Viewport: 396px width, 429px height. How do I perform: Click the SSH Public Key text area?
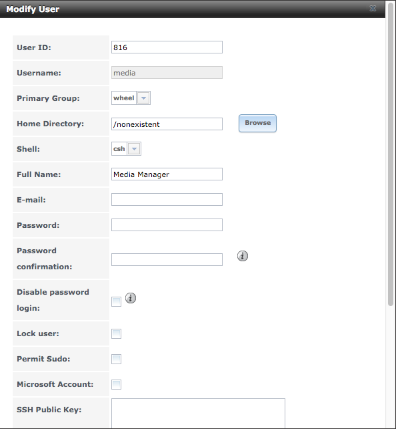[198, 414]
